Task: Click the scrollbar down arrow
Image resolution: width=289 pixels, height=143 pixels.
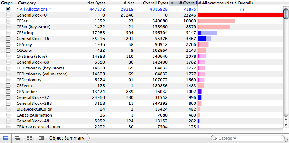Action: (286, 125)
